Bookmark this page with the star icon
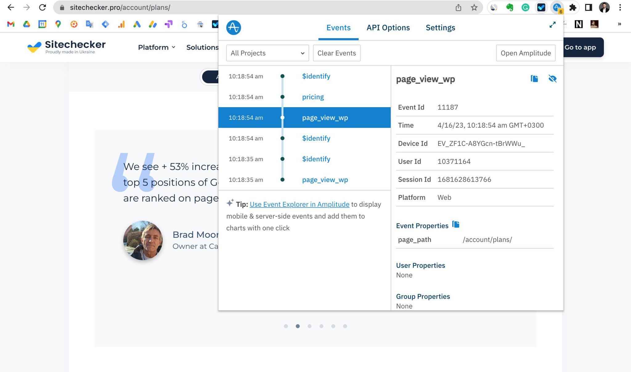 tap(474, 7)
